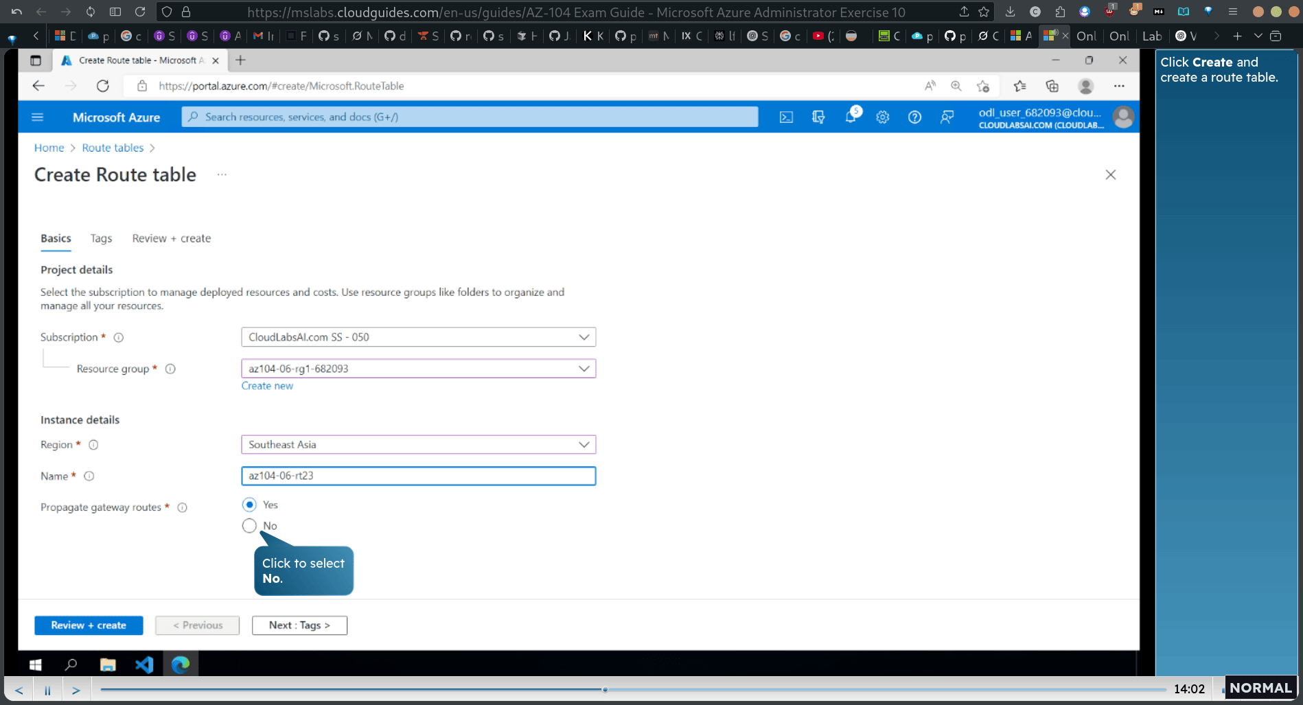The image size is (1303, 705).
Task: Select Create Route table browser tab
Action: (x=140, y=60)
